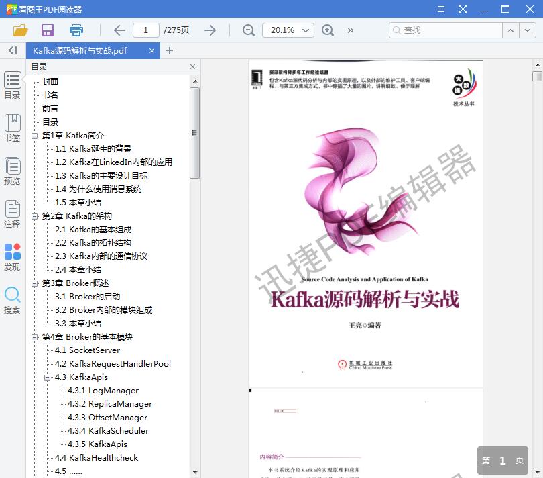The height and width of the screenshot is (478, 543).
Task: Open section 3.2 Broker内部的模块组成
Action: click(x=103, y=310)
